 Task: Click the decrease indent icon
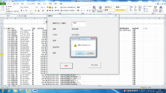point(56,11)
